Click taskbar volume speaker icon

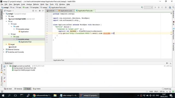click(154, 96)
